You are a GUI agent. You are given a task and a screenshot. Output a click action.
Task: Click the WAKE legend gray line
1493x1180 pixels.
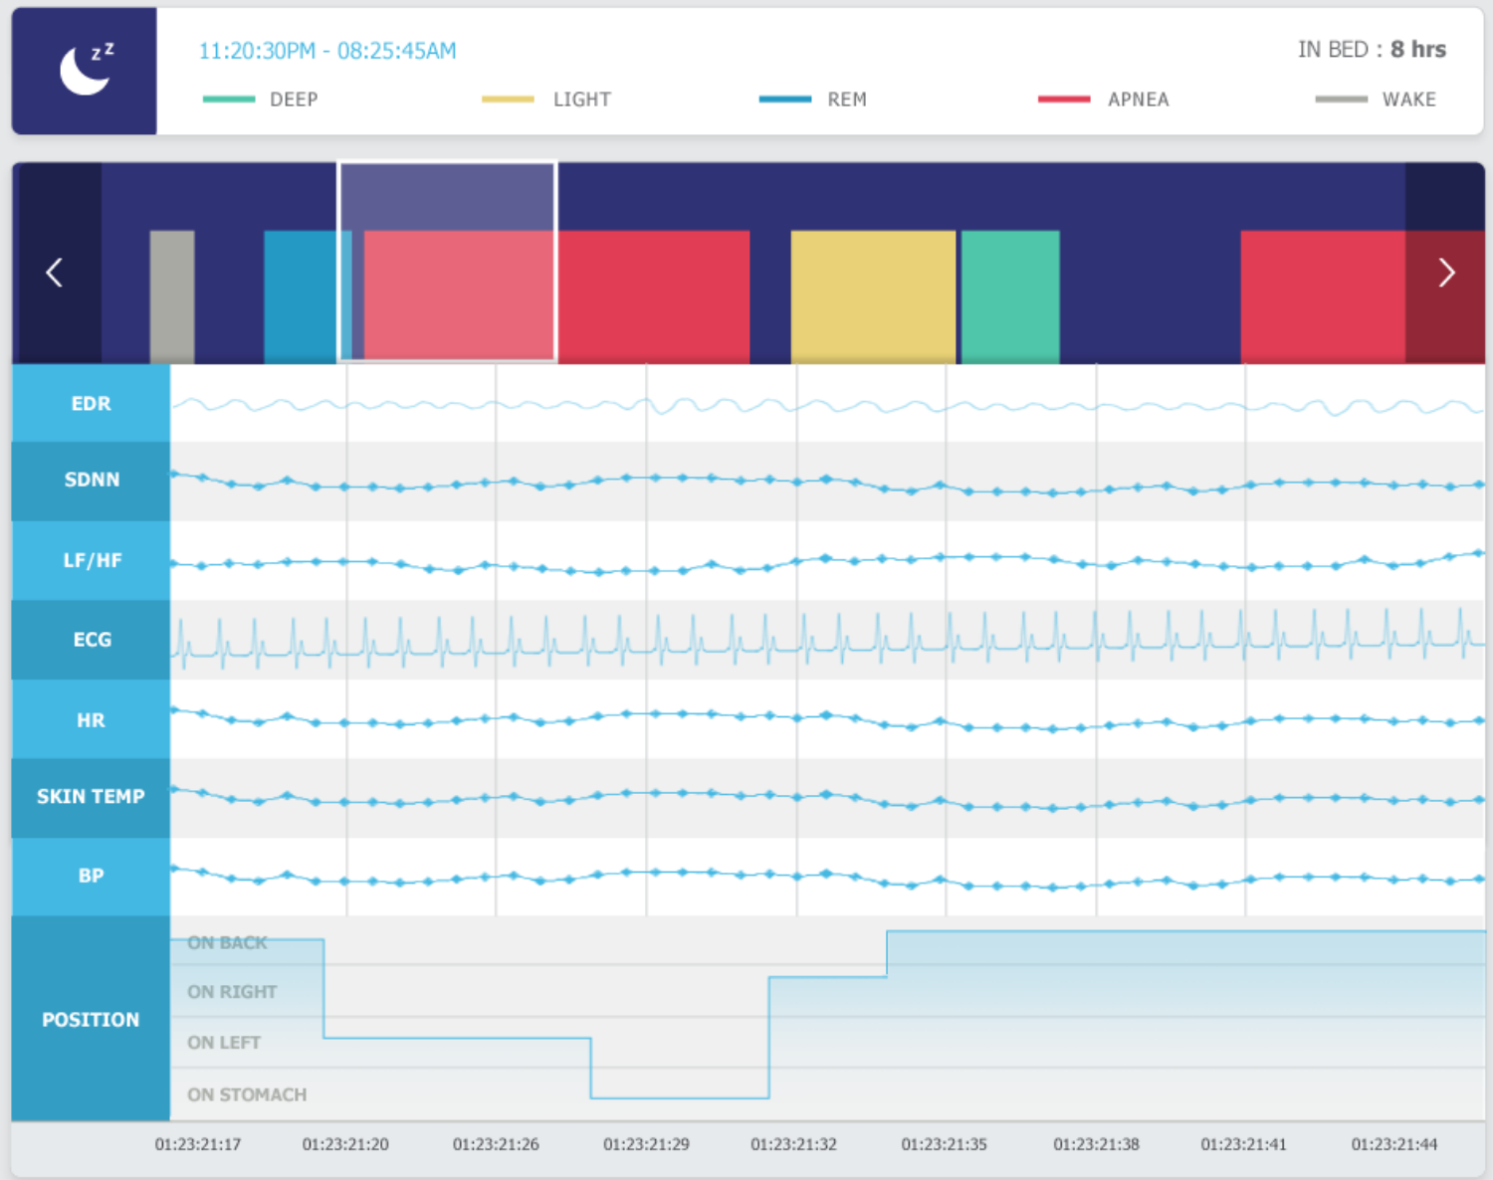[x=1341, y=99]
